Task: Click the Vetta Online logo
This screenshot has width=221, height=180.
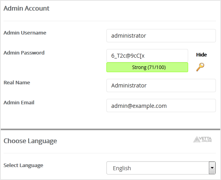Action: 202,139
